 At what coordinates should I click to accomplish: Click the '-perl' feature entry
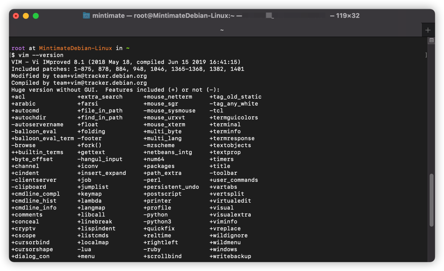pos(152,180)
